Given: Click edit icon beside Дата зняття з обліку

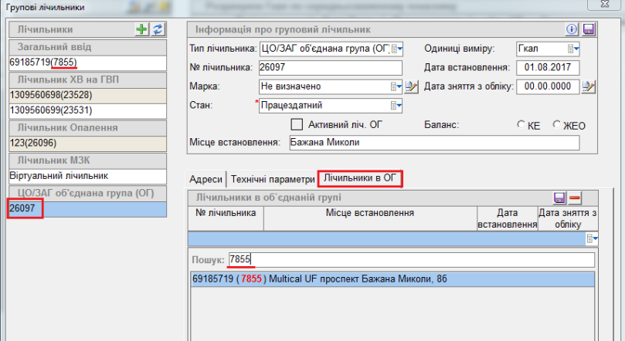Looking at the screenshot, I should click(589, 86).
